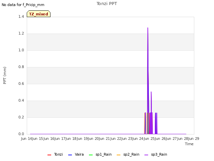Screen dimensions: 214x161
Task: Click the red Tonzi legend swatch
Action: click(49, 155)
